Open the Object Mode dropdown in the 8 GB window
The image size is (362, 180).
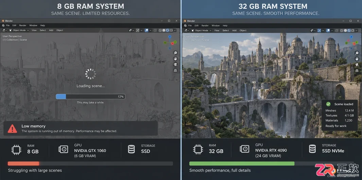(x=19, y=30)
